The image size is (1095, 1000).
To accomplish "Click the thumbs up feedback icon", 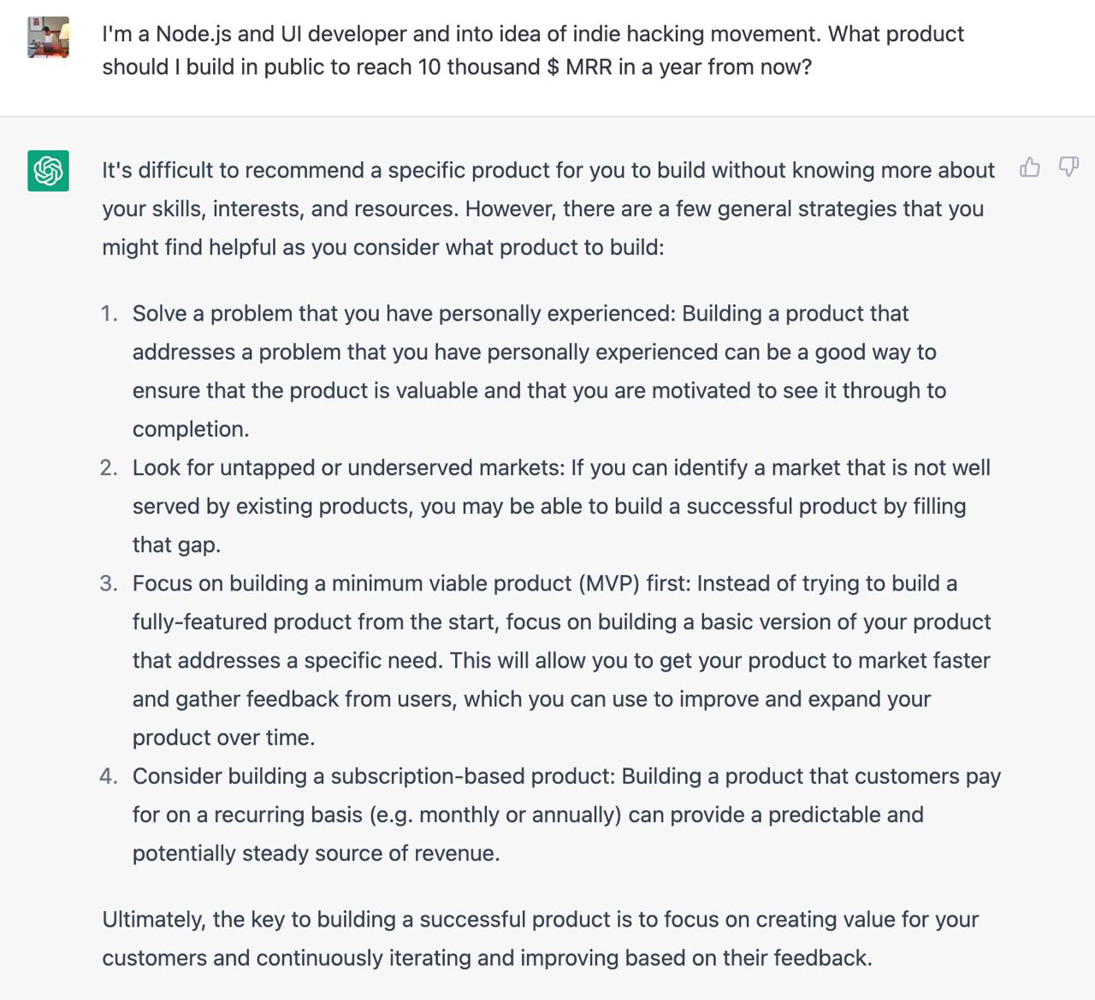I will [1030, 167].
